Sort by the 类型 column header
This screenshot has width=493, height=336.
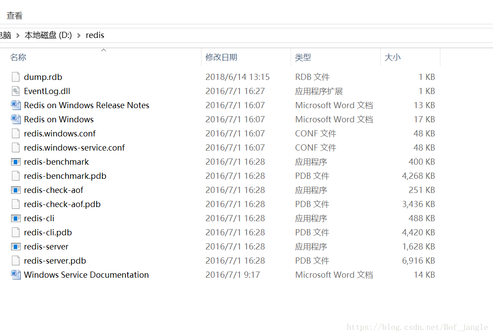click(303, 57)
